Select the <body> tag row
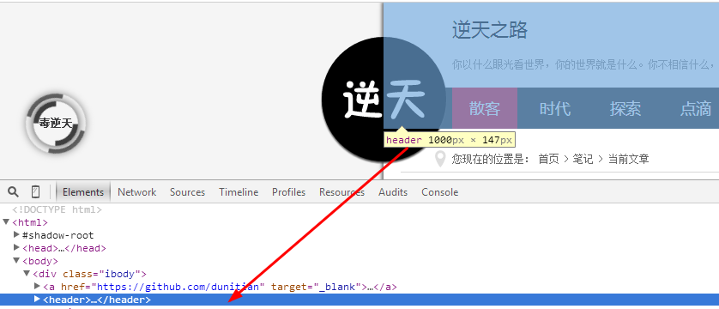 click(x=40, y=261)
